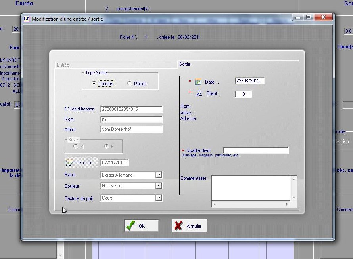The width and height of the screenshot is (353, 259).
Task: Click the P.C app icon in title bar
Action: pyautogui.click(x=27, y=19)
